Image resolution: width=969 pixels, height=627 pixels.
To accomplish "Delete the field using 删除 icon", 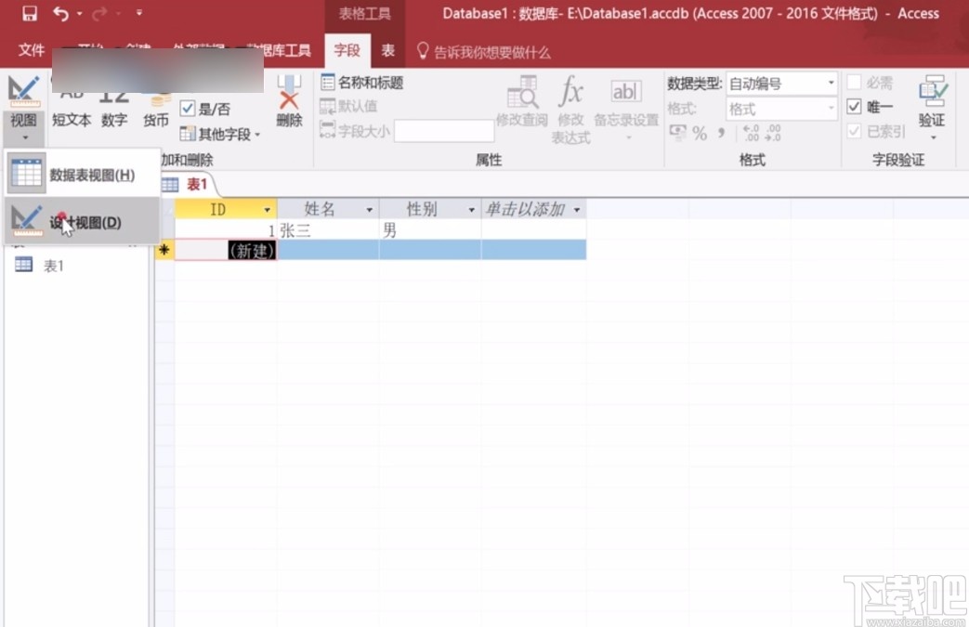I will pos(288,102).
